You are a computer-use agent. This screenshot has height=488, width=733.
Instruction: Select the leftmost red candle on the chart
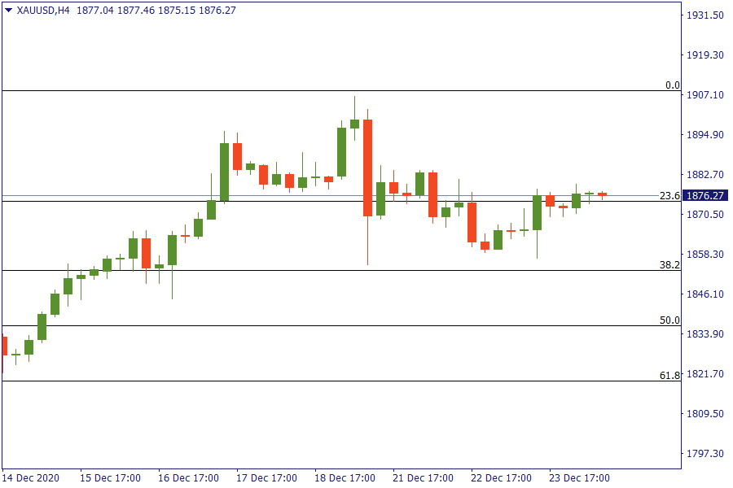click(x=4, y=346)
